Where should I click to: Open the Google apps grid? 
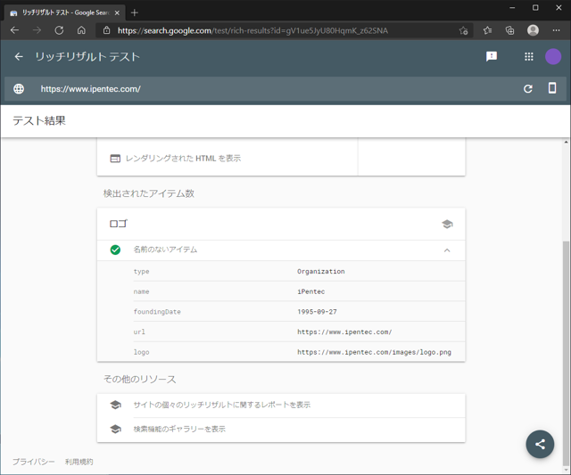click(x=529, y=56)
